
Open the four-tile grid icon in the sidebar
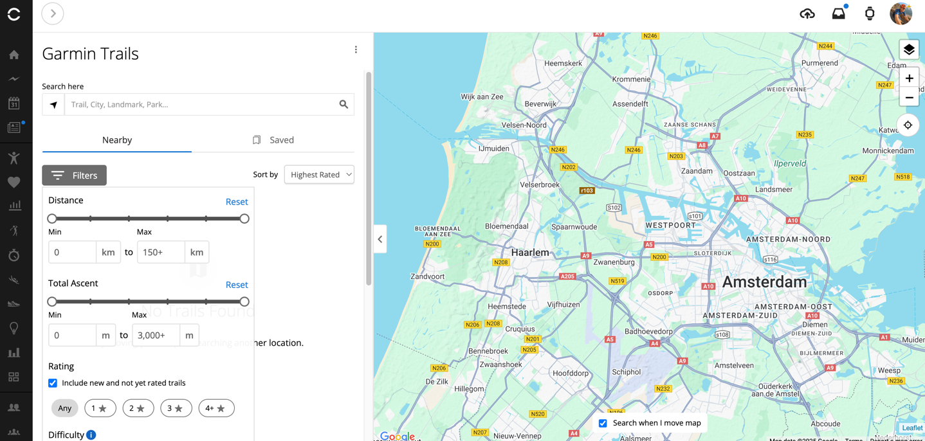click(x=14, y=377)
